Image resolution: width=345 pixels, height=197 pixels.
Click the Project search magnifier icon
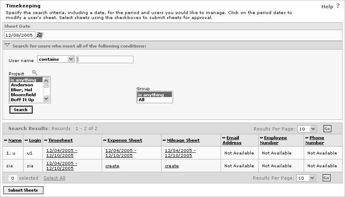point(35,73)
